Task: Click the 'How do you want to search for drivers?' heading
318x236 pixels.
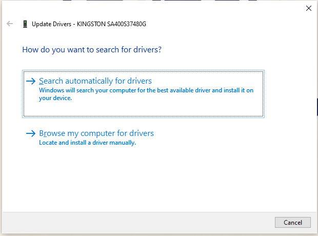Action: tap(92, 50)
